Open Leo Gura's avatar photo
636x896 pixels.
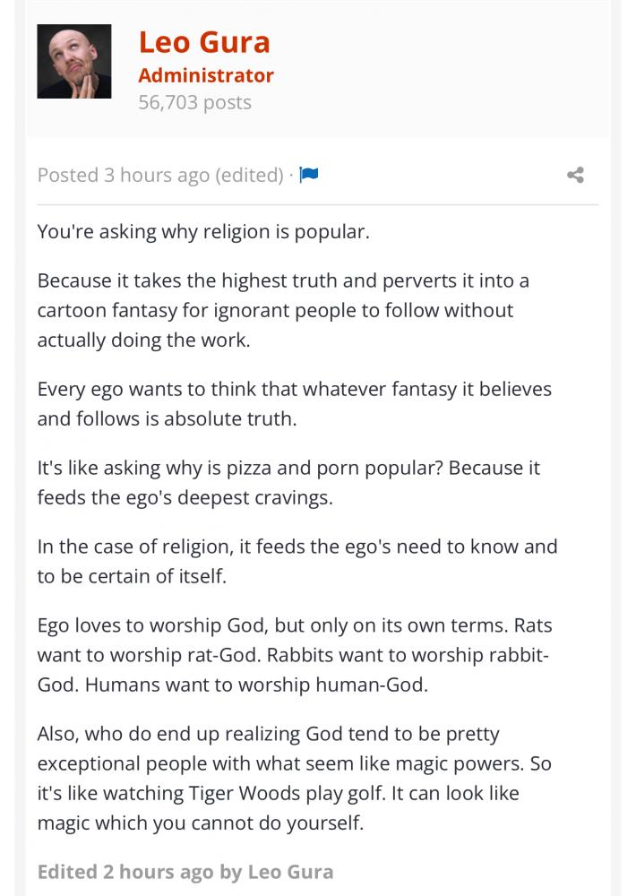coord(74,61)
